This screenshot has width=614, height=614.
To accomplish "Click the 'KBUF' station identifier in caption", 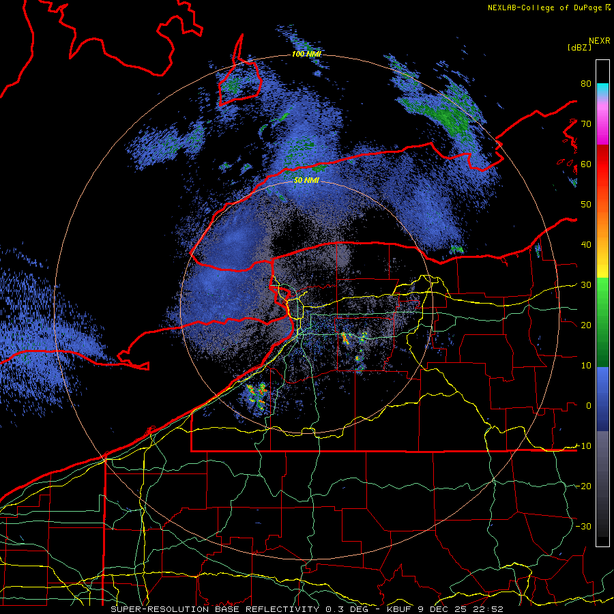I will [x=400, y=609].
